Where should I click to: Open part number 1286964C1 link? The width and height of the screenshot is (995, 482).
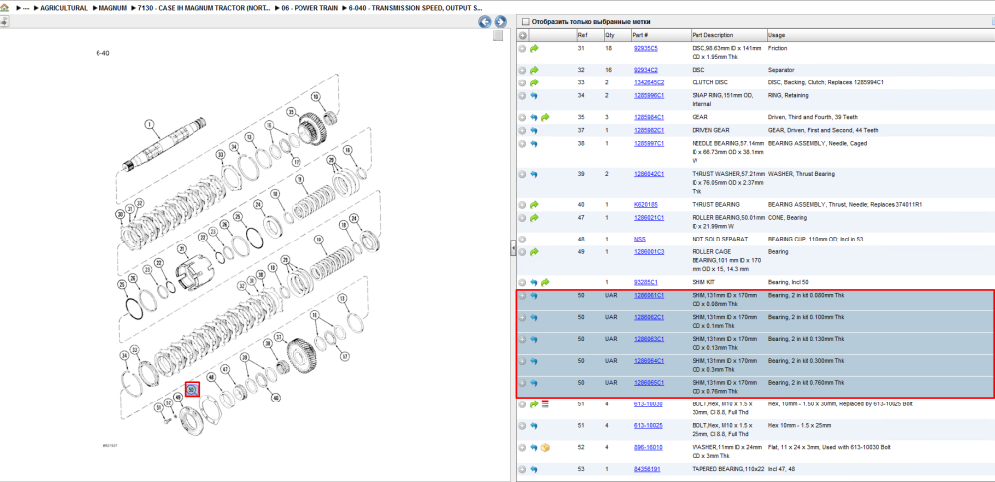[649, 360]
